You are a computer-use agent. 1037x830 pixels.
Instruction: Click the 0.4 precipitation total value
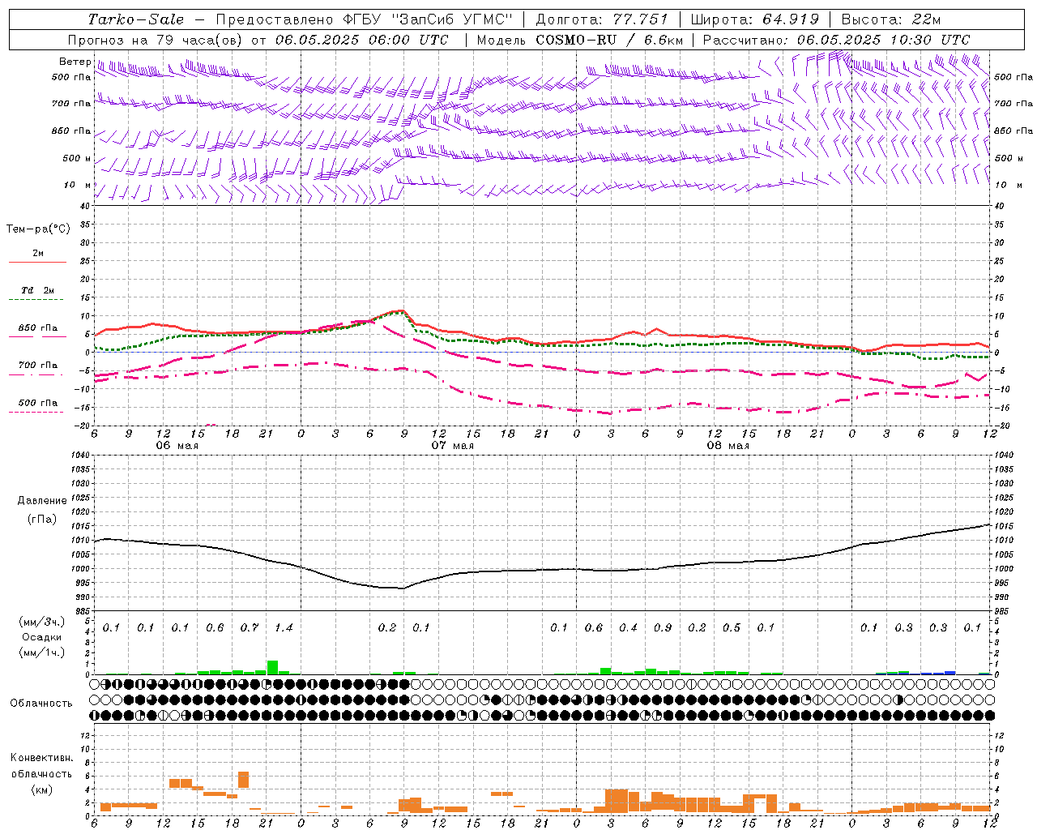[628, 628]
